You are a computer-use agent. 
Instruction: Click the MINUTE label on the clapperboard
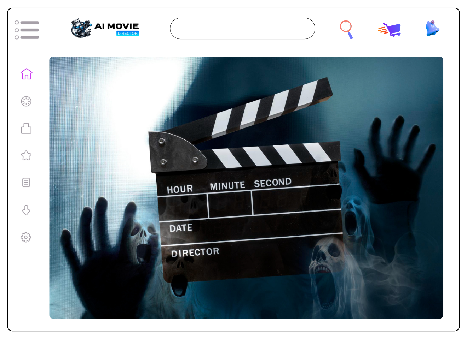tap(227, 186)
